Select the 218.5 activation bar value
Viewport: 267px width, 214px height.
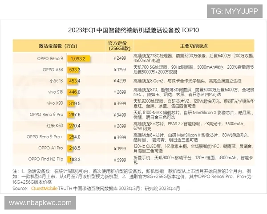click(75, 148)
